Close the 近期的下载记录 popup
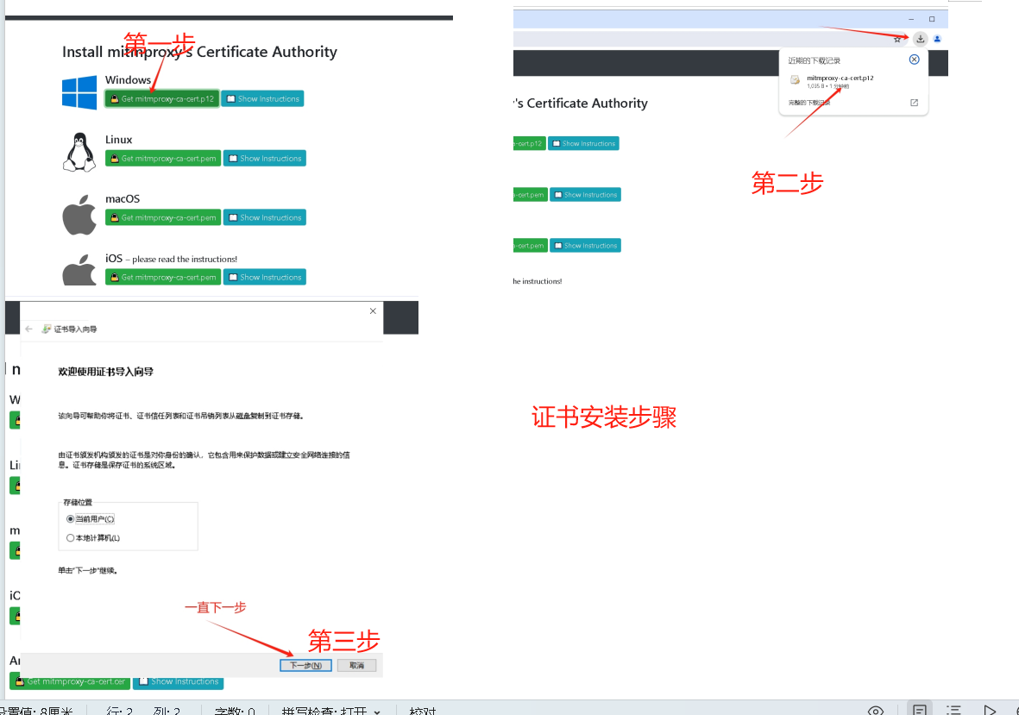Image resolution: width=1019 pixels, height=715 pixels. [915, 60]
